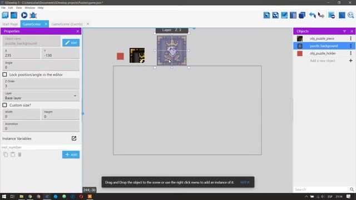Click the Y position field
The image size is (356, 200).
click(61, 53)
